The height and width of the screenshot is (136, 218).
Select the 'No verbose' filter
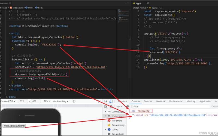tap(118, 134)
